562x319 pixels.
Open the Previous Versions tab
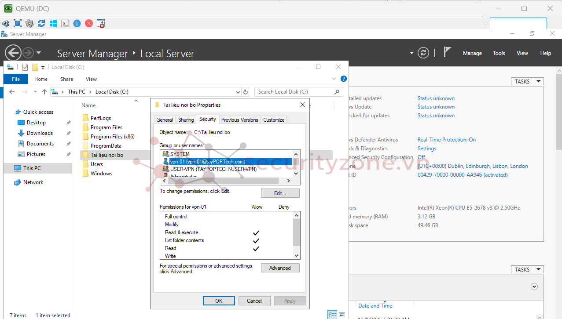(x=239, y=120)
